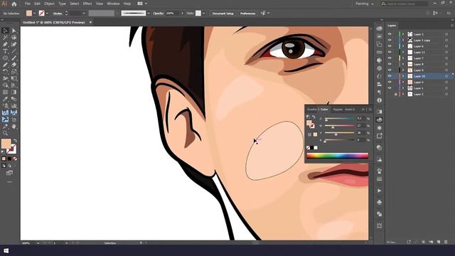Viewport: 455px width, 256px height.
Task: Open the Object menu
Action: [49, 4]
